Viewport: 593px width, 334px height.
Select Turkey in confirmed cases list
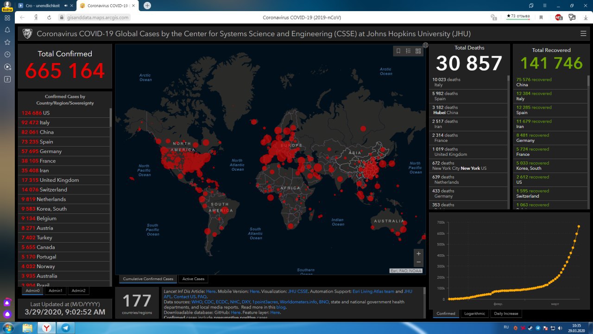point(64,238)
